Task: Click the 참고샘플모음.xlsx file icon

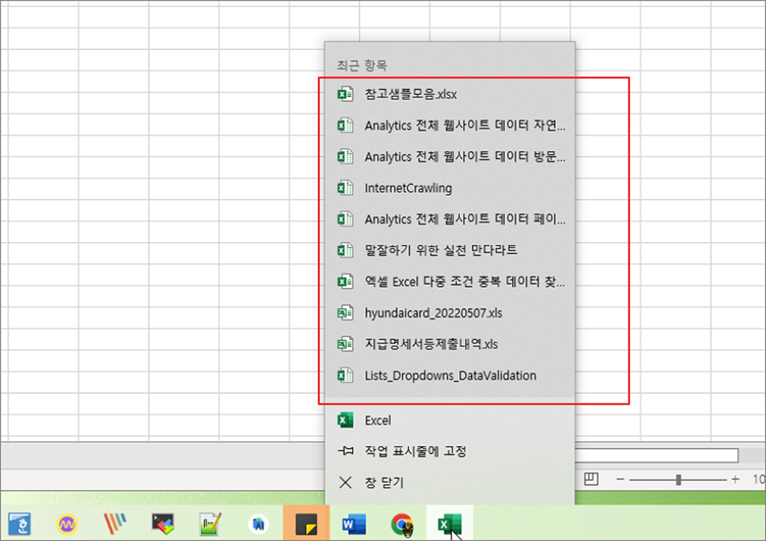Action: click(346, 94)
